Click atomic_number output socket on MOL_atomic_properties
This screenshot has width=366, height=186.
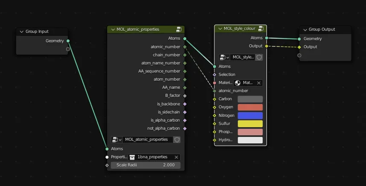click(x=184, y=47)
